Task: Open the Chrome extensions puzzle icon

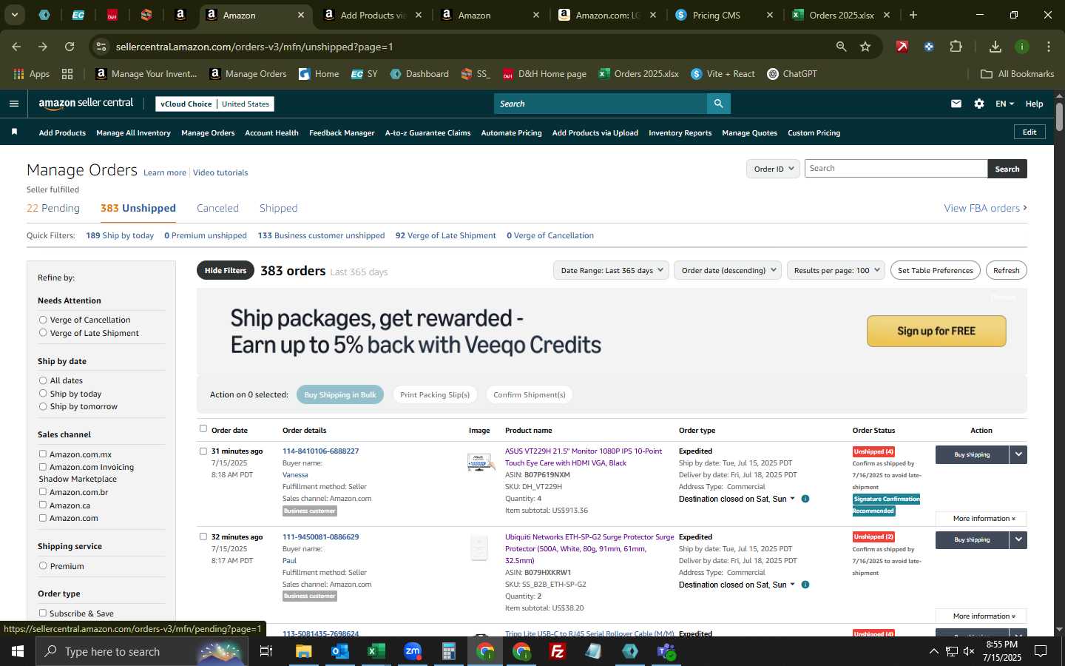Action: click(x=956, y=47)
